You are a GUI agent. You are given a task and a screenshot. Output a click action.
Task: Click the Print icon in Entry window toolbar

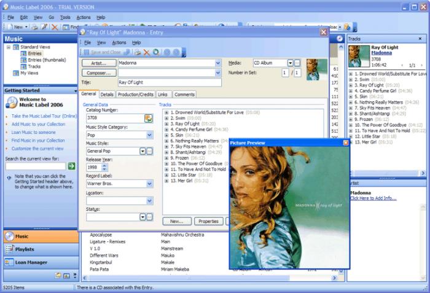(x=138, y=52)
